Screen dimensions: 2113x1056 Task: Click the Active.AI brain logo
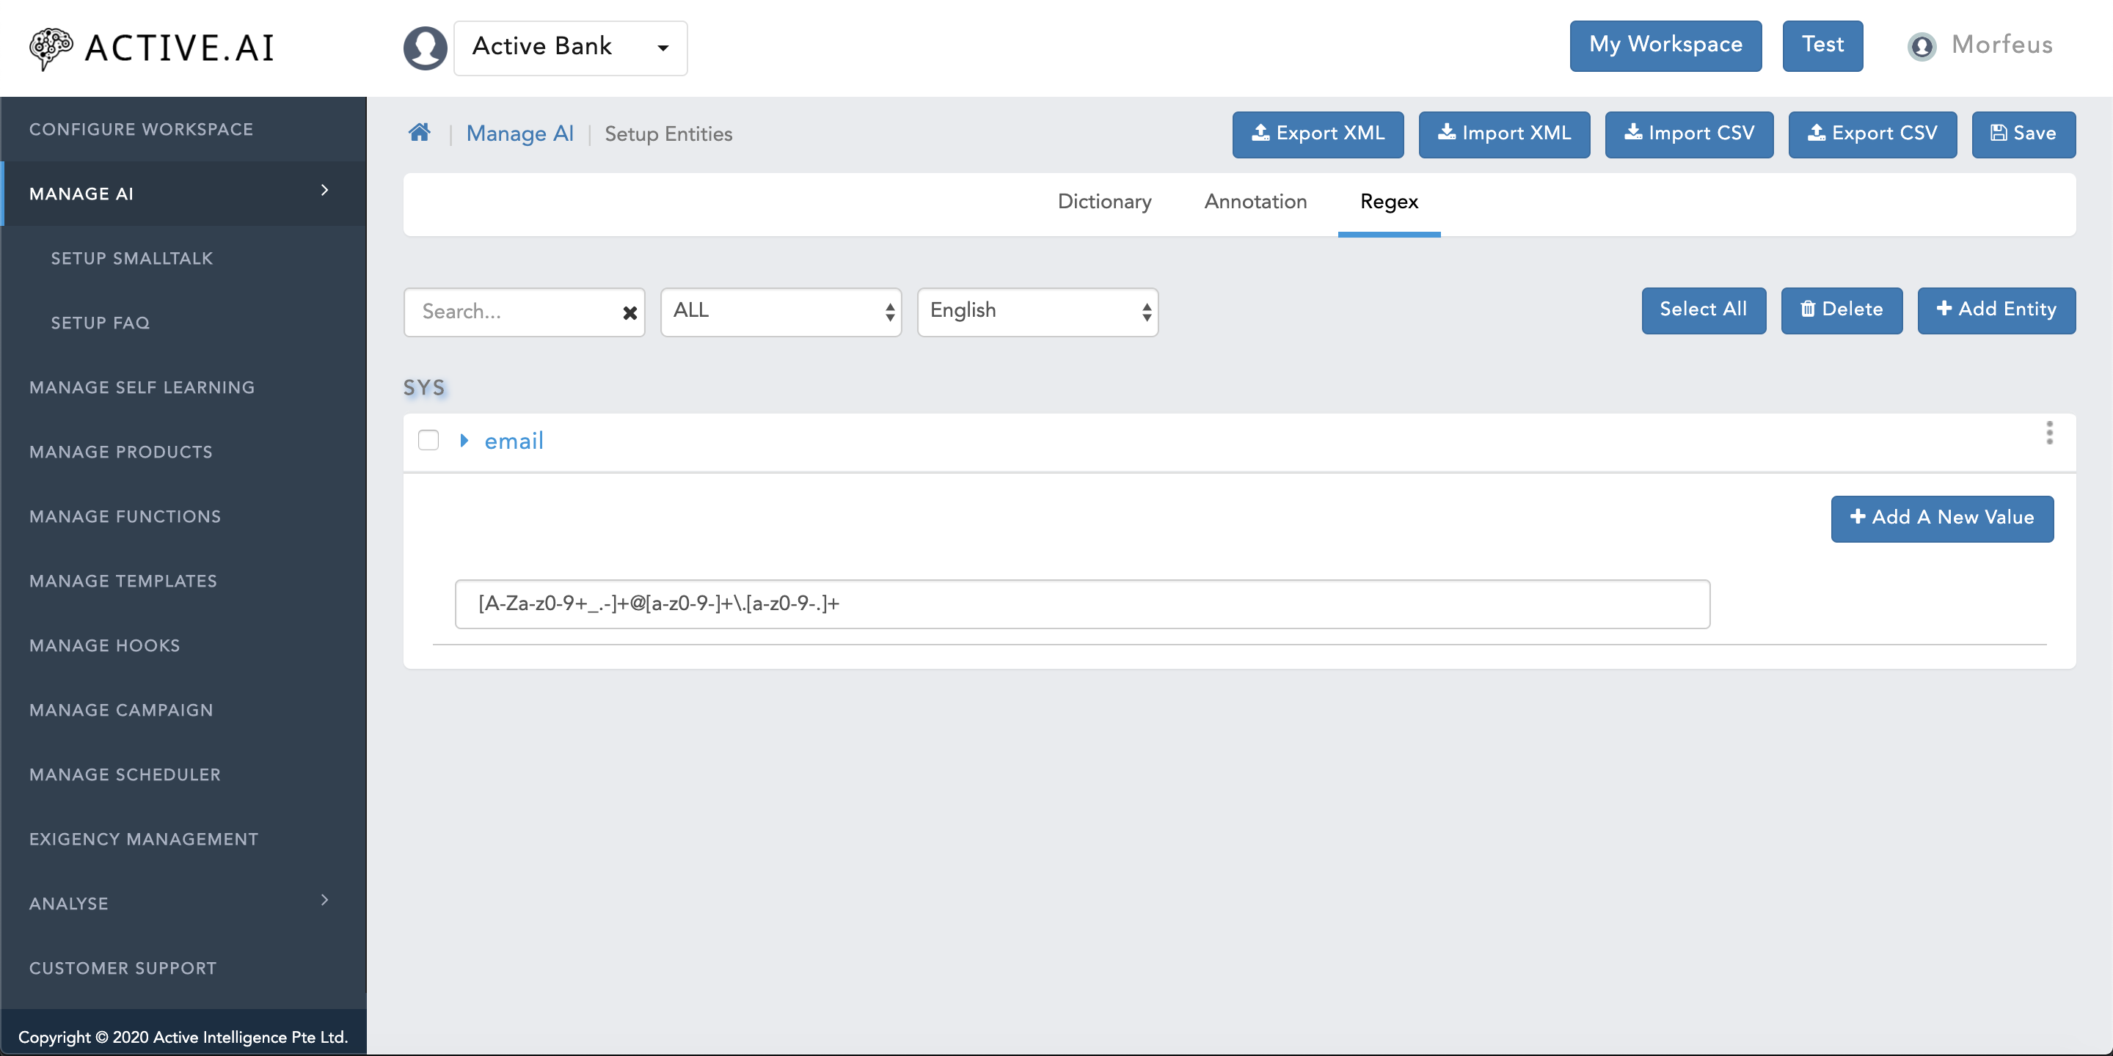pyautogui.click(x=51, y=48)
